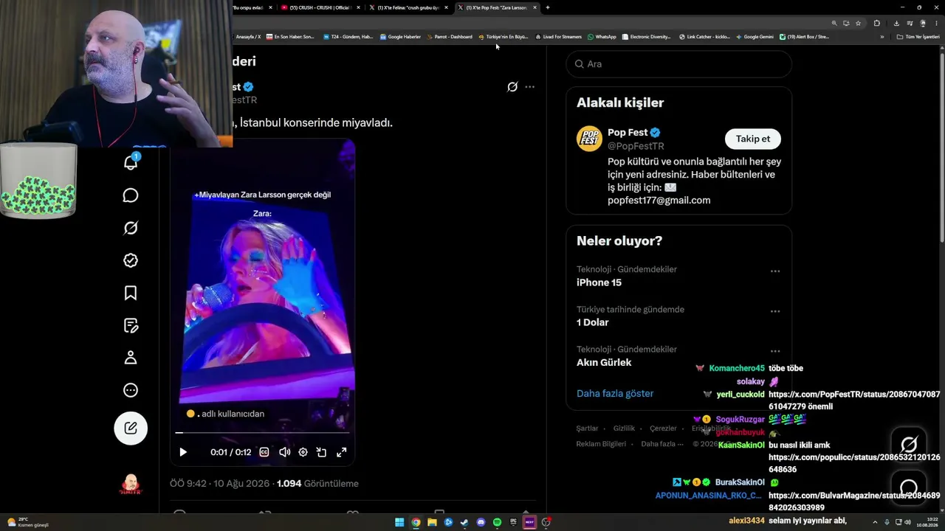The width and height of the screenshot is (945, 531).
Task: Open 'En Son Haber' bookmark
Action: pos(290,37)
